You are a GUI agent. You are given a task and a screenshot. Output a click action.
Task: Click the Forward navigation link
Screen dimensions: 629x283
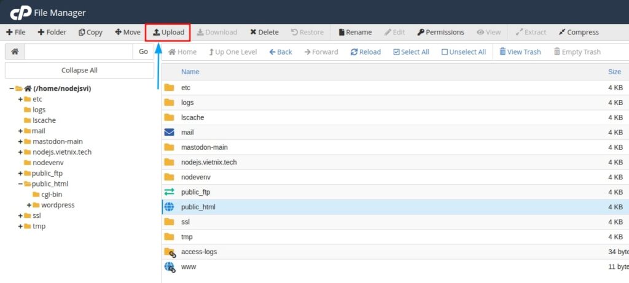pyautogui.click(x=321, y=52)
